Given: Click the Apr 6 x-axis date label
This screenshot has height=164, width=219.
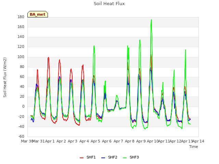Looking at the screenshot, I should tap(107, 141).
